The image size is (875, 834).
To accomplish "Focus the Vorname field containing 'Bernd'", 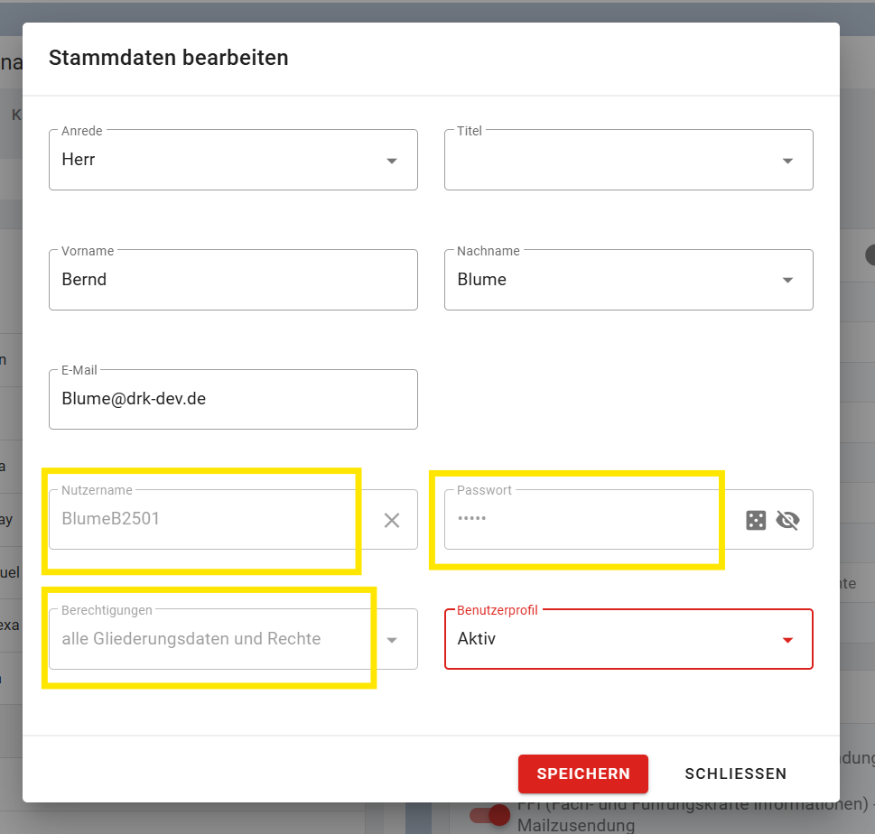I will coord(233,280).
